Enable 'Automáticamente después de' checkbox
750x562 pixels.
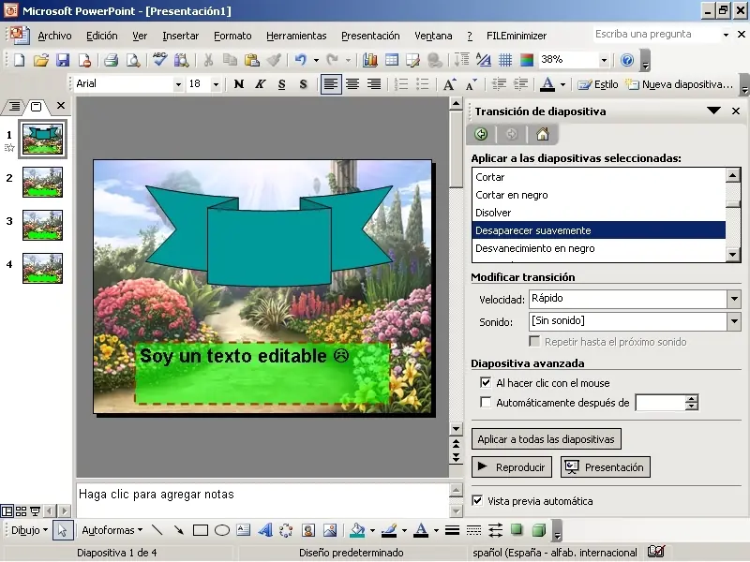tap(486, 403)
